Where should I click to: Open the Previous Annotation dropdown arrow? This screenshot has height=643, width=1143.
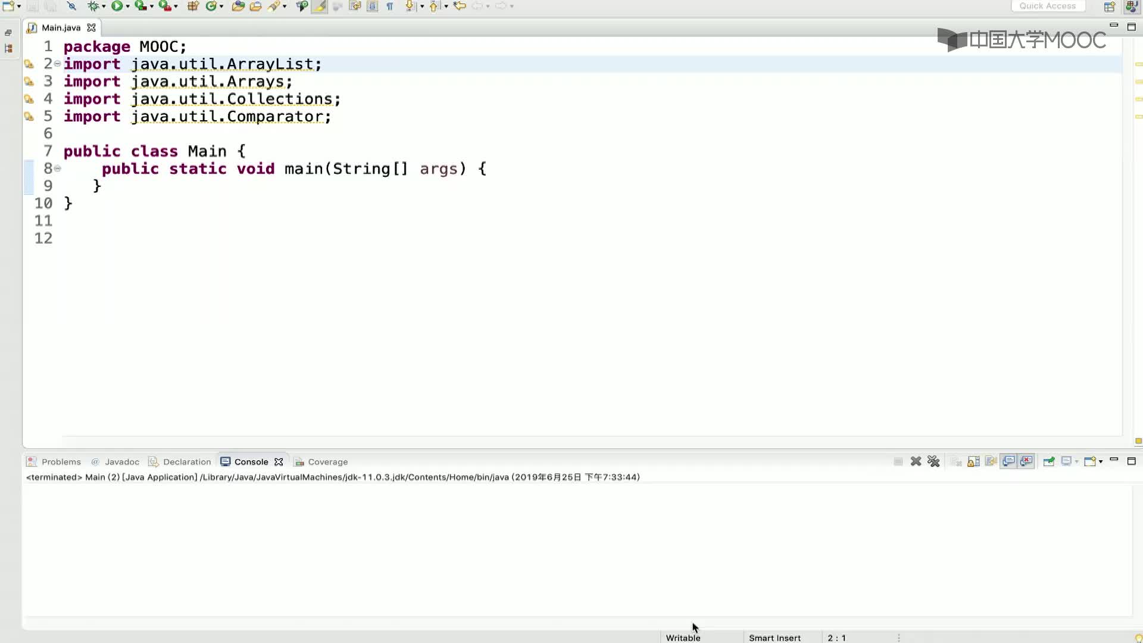pos(446,7)
